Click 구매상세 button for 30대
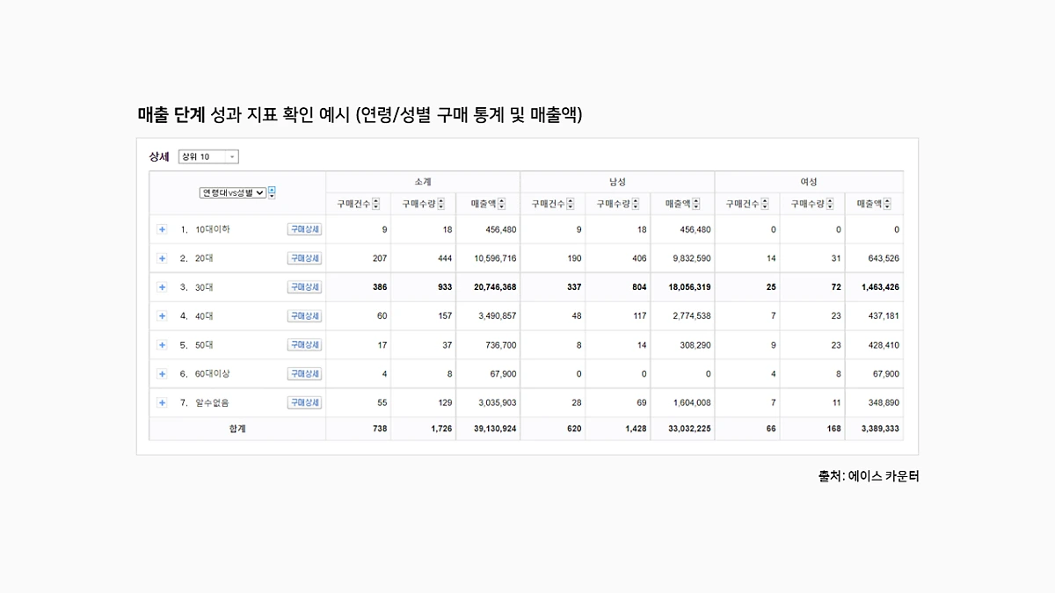Viewport: 1055px width, 593px height. [x=304, y=287]
